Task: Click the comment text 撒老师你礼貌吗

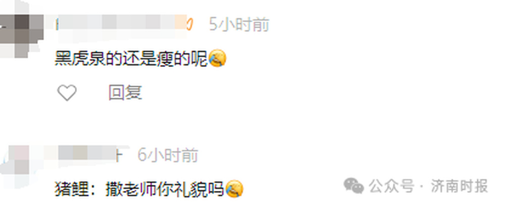Action: (165, 189)
